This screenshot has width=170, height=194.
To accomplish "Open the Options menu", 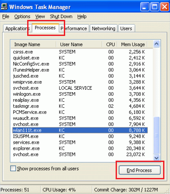I will 22,16.
